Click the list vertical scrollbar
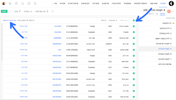 click(x=2, y=42)
